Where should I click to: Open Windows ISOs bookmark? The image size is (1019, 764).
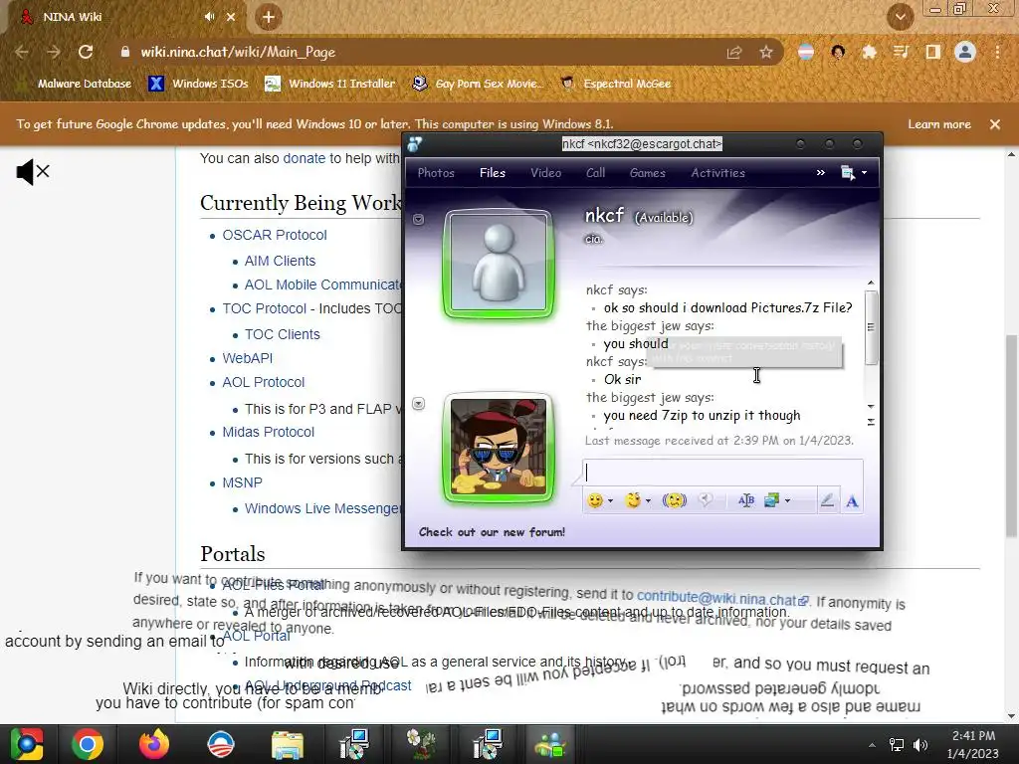[199, 84]
